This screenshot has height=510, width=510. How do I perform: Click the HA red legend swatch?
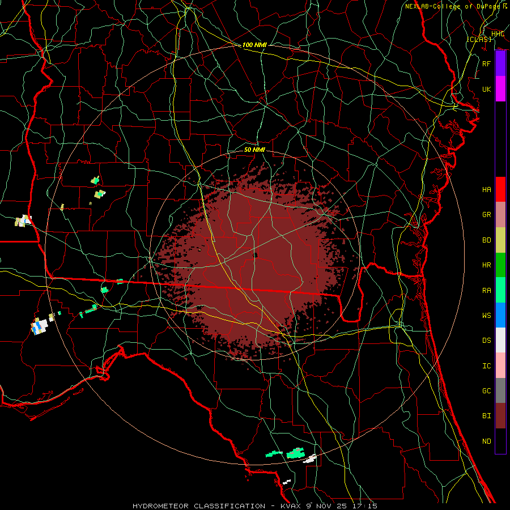tap(500, 189)
